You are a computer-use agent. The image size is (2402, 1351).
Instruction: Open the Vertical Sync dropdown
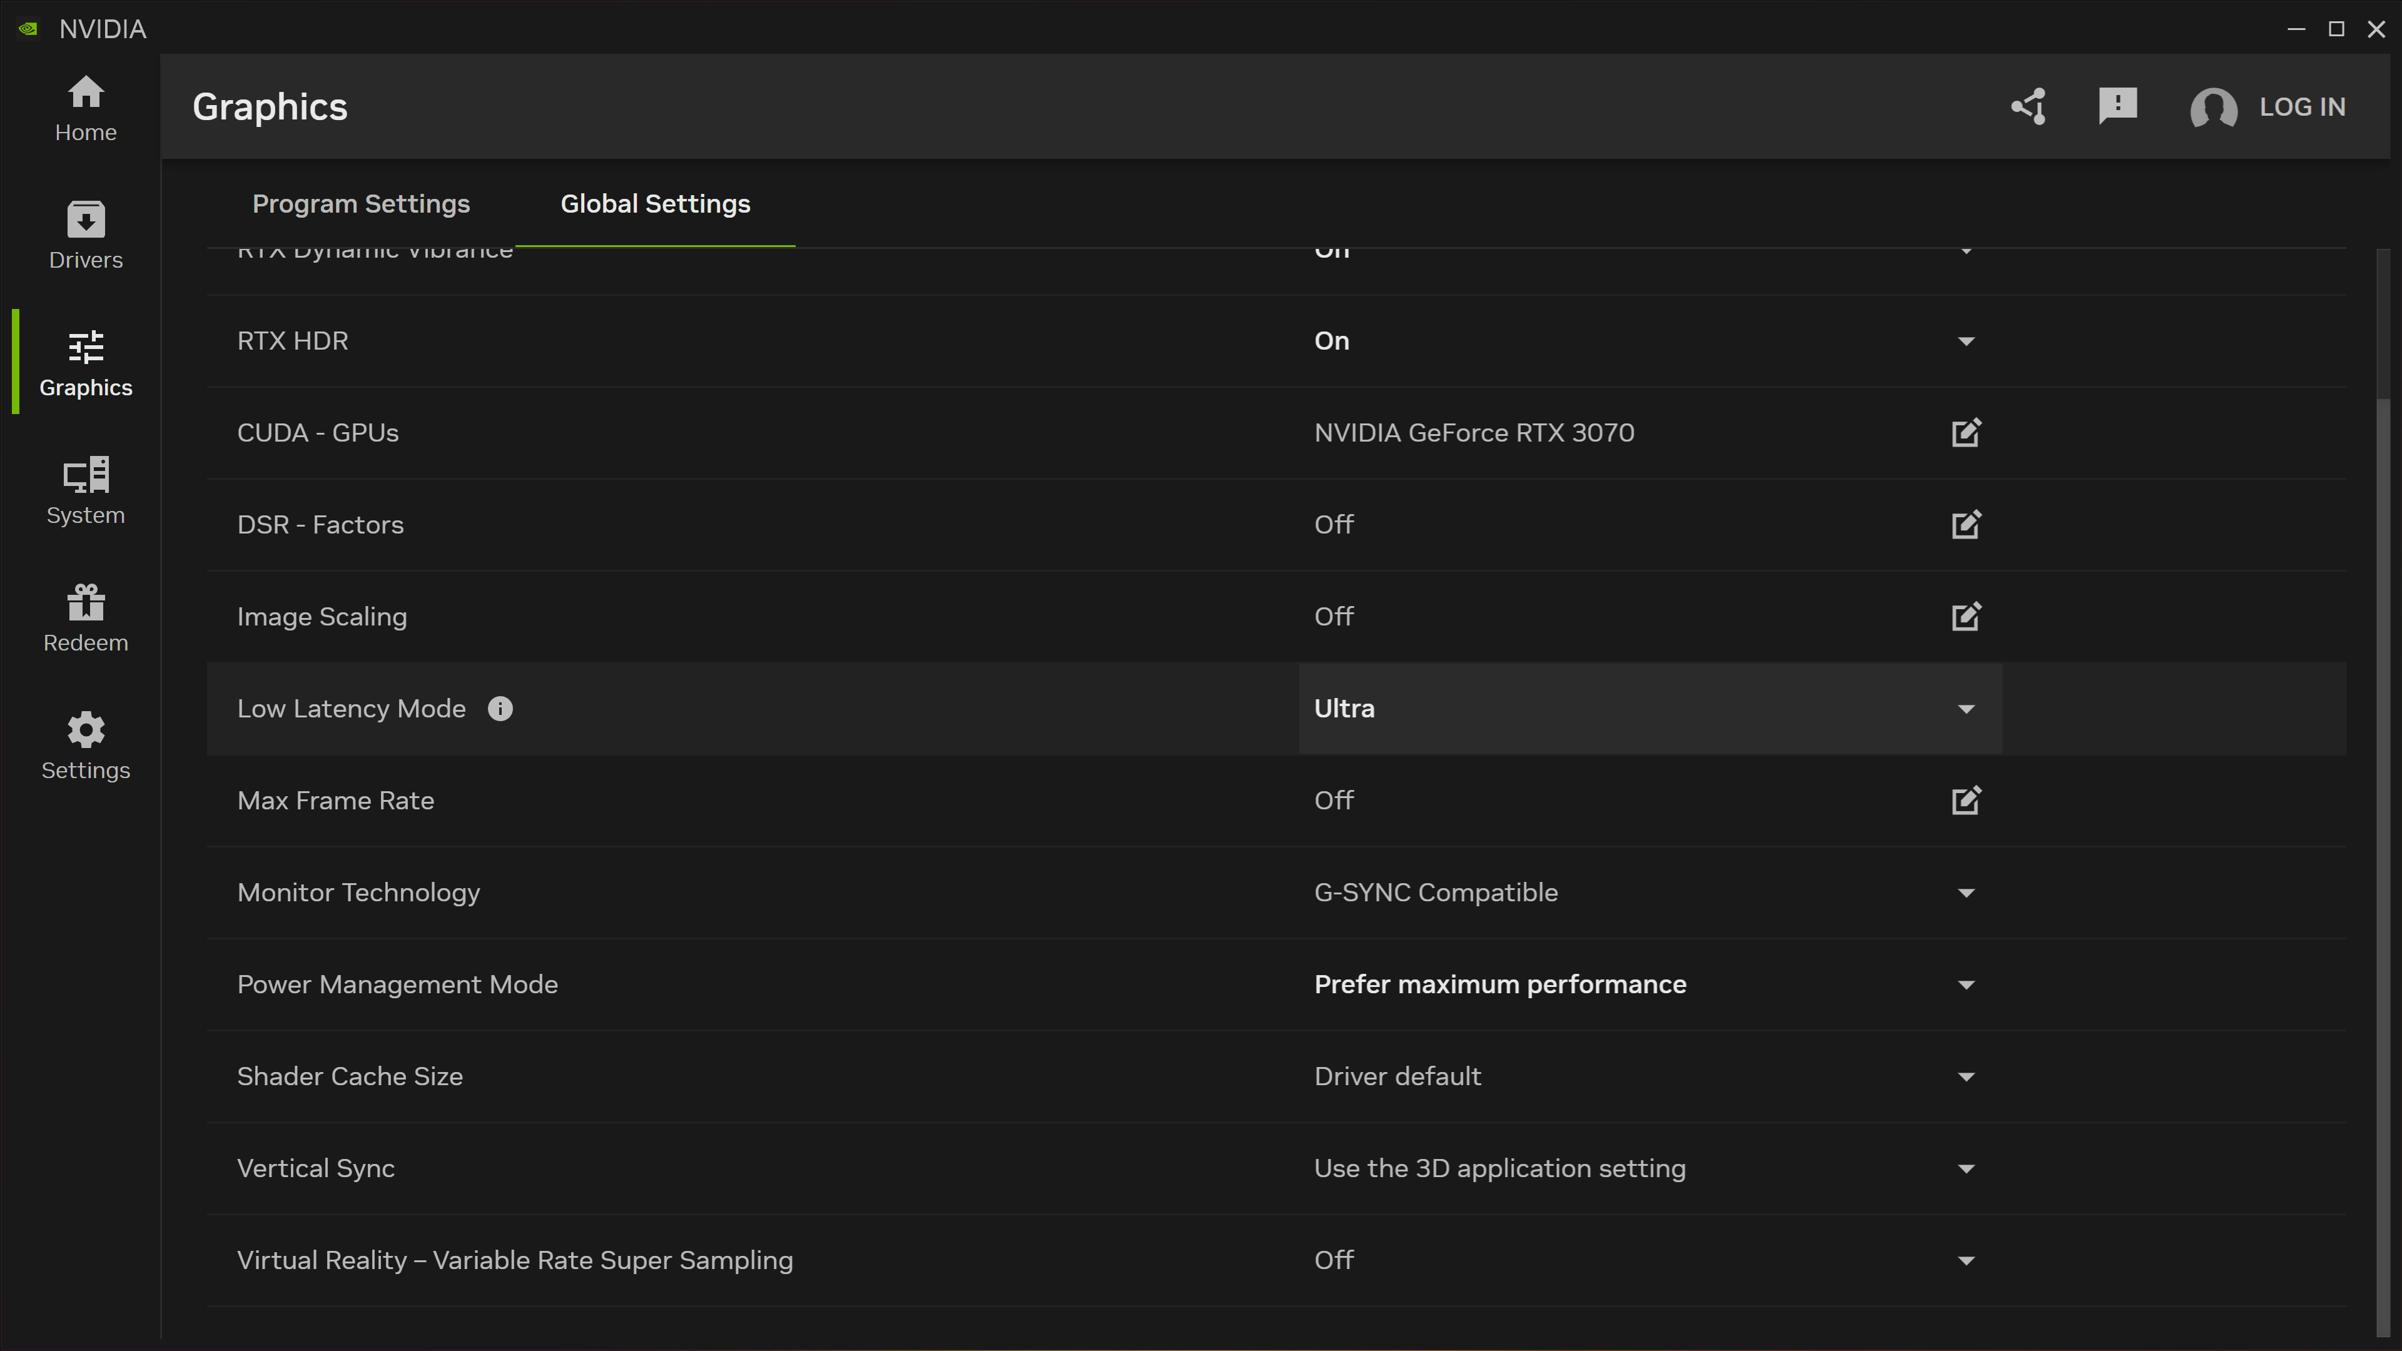pos(1965,1168)
